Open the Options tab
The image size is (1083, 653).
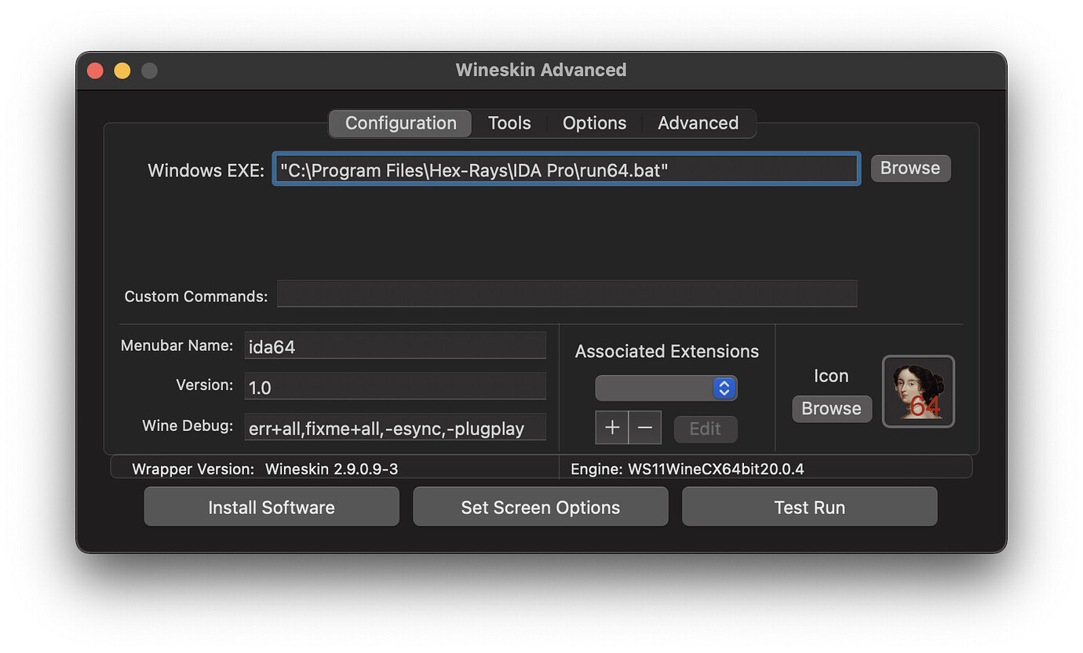[x=594, y=122]
